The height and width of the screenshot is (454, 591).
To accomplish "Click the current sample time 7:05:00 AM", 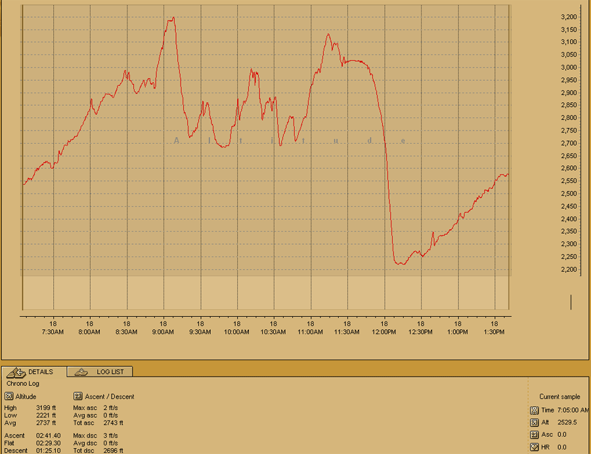I will 573,409.
